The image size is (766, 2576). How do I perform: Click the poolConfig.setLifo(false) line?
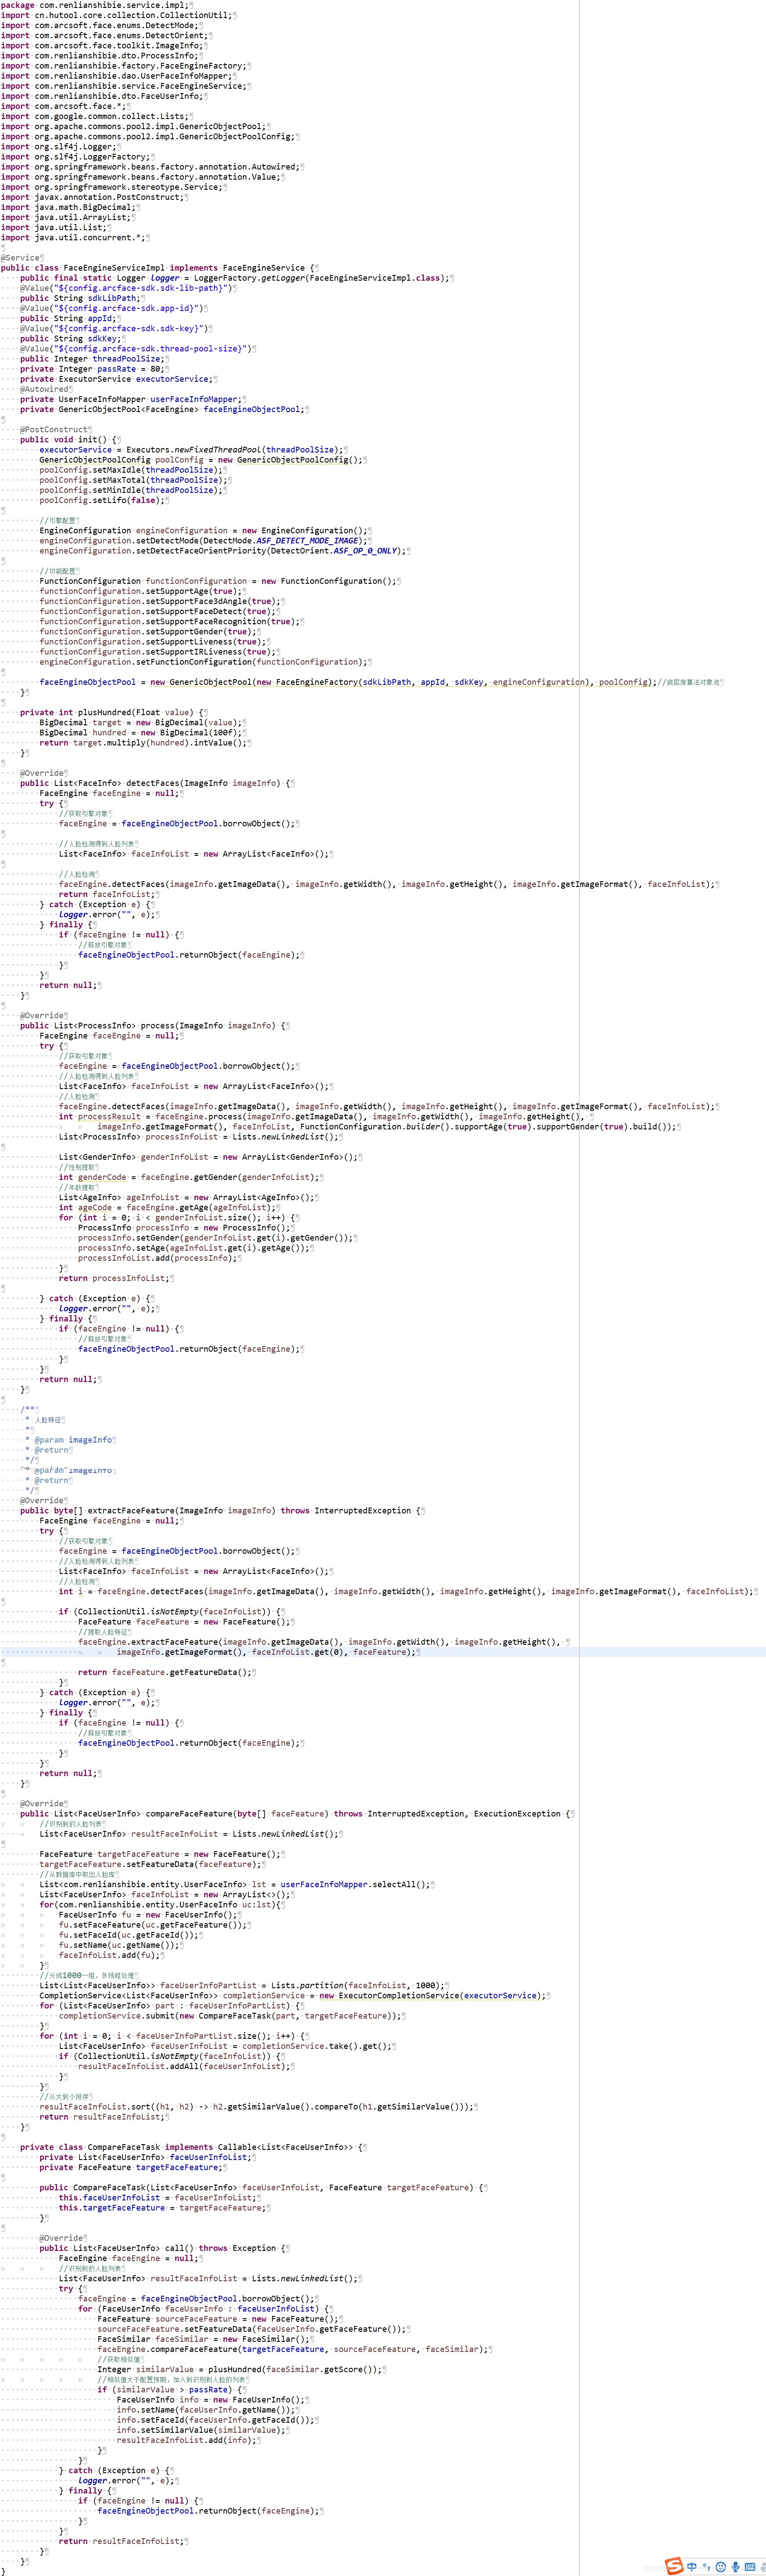click(x=104, y=500)
